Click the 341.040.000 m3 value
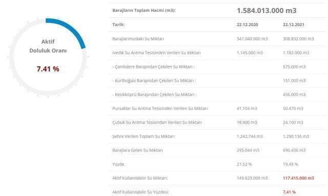Viewport: 328px width, 196px height. click(x=252, y=39)
